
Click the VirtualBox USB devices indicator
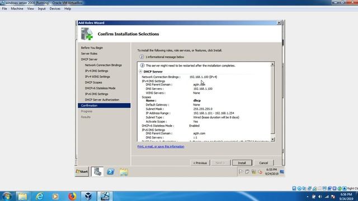click(x=314, y=188)
